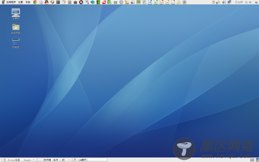
Task: Select the 计算机 computer desktop icon
Action: (x=16, y=14)
